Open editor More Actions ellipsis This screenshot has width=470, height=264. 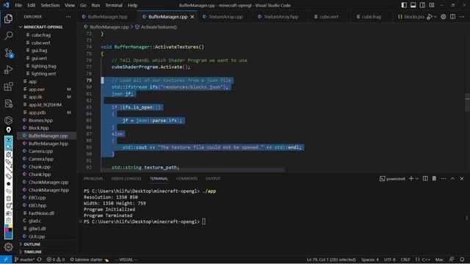[462, 17]
